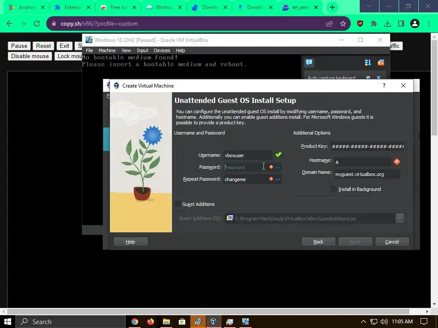This screenshot has width=438, height=328.
Task: Click the Pause button on v86 page
Action: coord(19,46)
